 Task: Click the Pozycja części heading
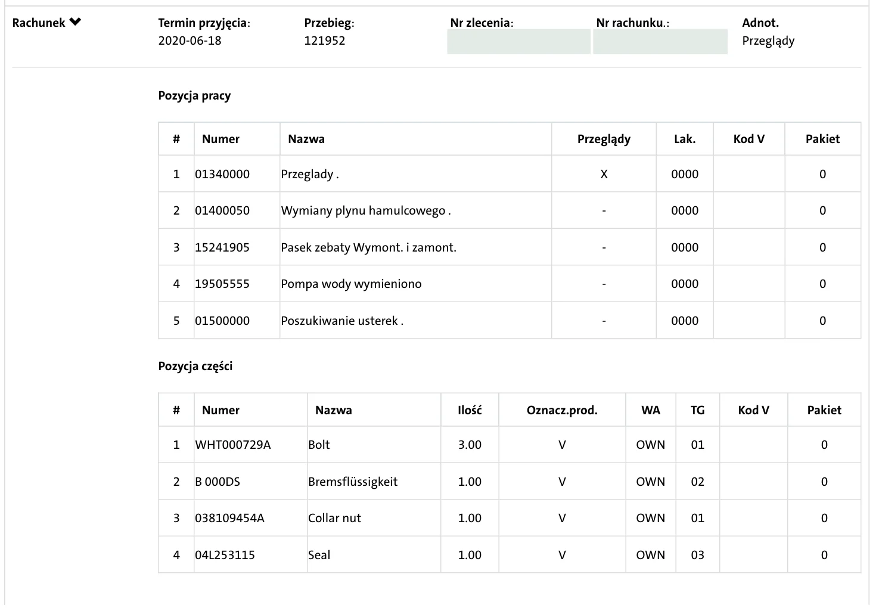pyautogui.click(x=195, y=367)
